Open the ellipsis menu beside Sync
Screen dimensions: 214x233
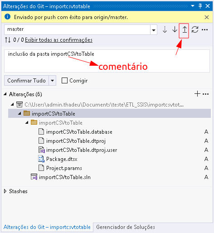204,30
